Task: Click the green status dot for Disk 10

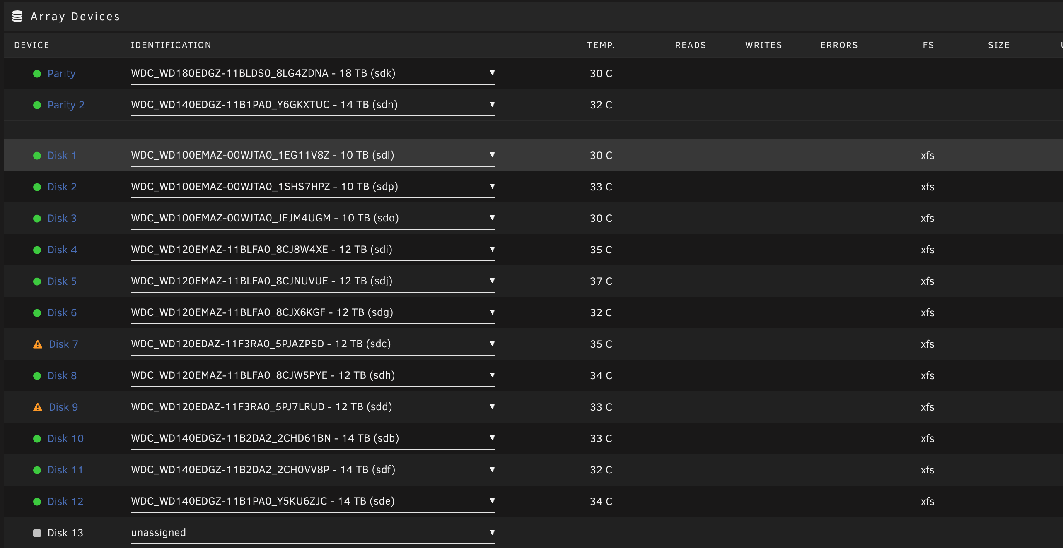Action: (x=37, y=439)
